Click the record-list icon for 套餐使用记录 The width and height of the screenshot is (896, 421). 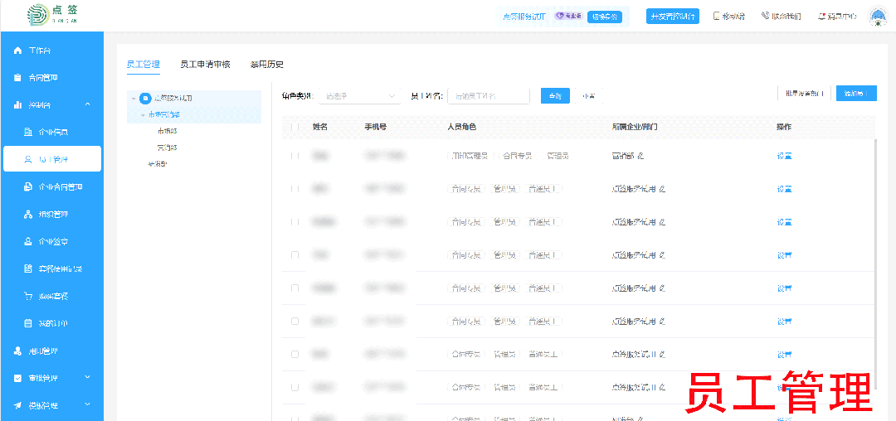[28, 269]
